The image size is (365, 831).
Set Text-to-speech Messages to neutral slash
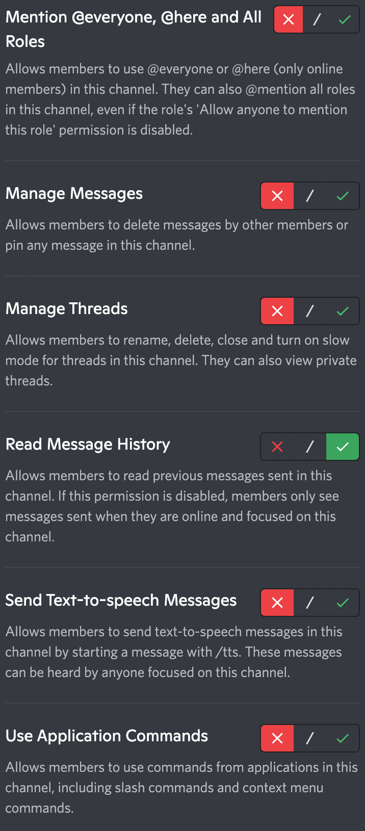[x=310, y=603]
